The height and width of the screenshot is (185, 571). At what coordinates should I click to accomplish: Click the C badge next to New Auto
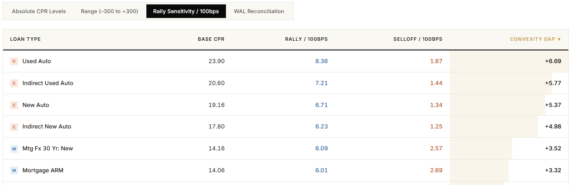click(x=14, y=105)
